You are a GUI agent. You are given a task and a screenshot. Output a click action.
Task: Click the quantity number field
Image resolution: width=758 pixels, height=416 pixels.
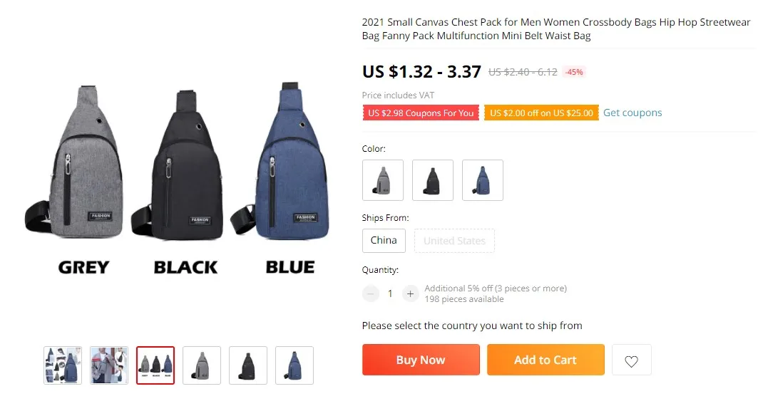(x=390, y=293)
